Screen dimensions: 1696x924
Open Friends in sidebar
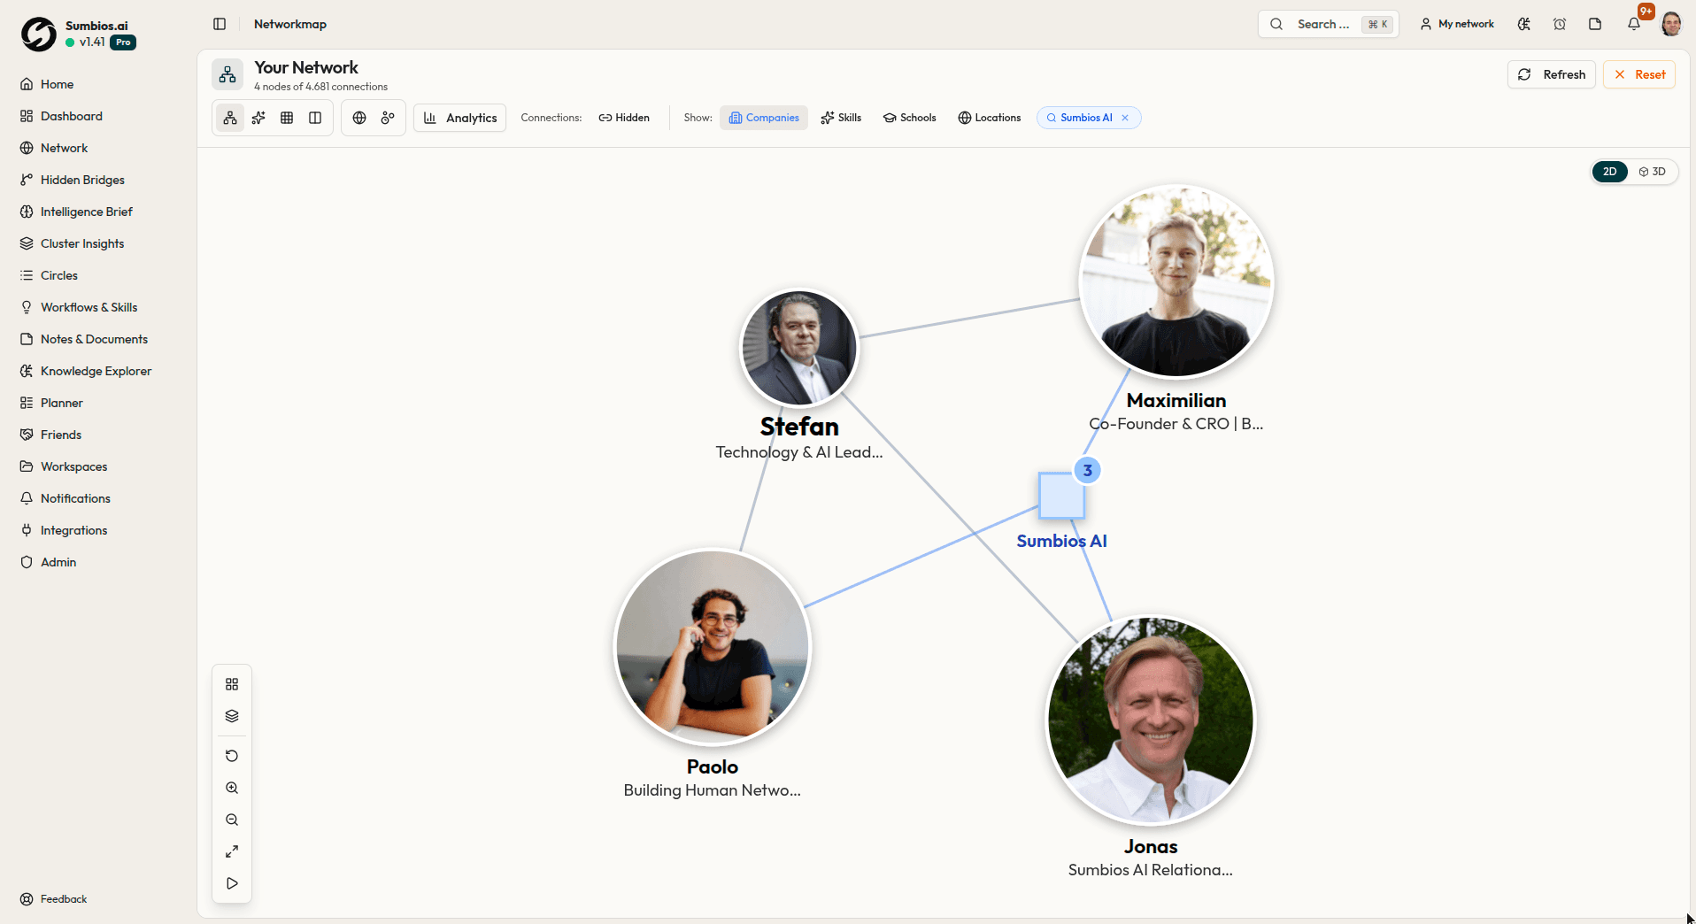coord(60,435)
